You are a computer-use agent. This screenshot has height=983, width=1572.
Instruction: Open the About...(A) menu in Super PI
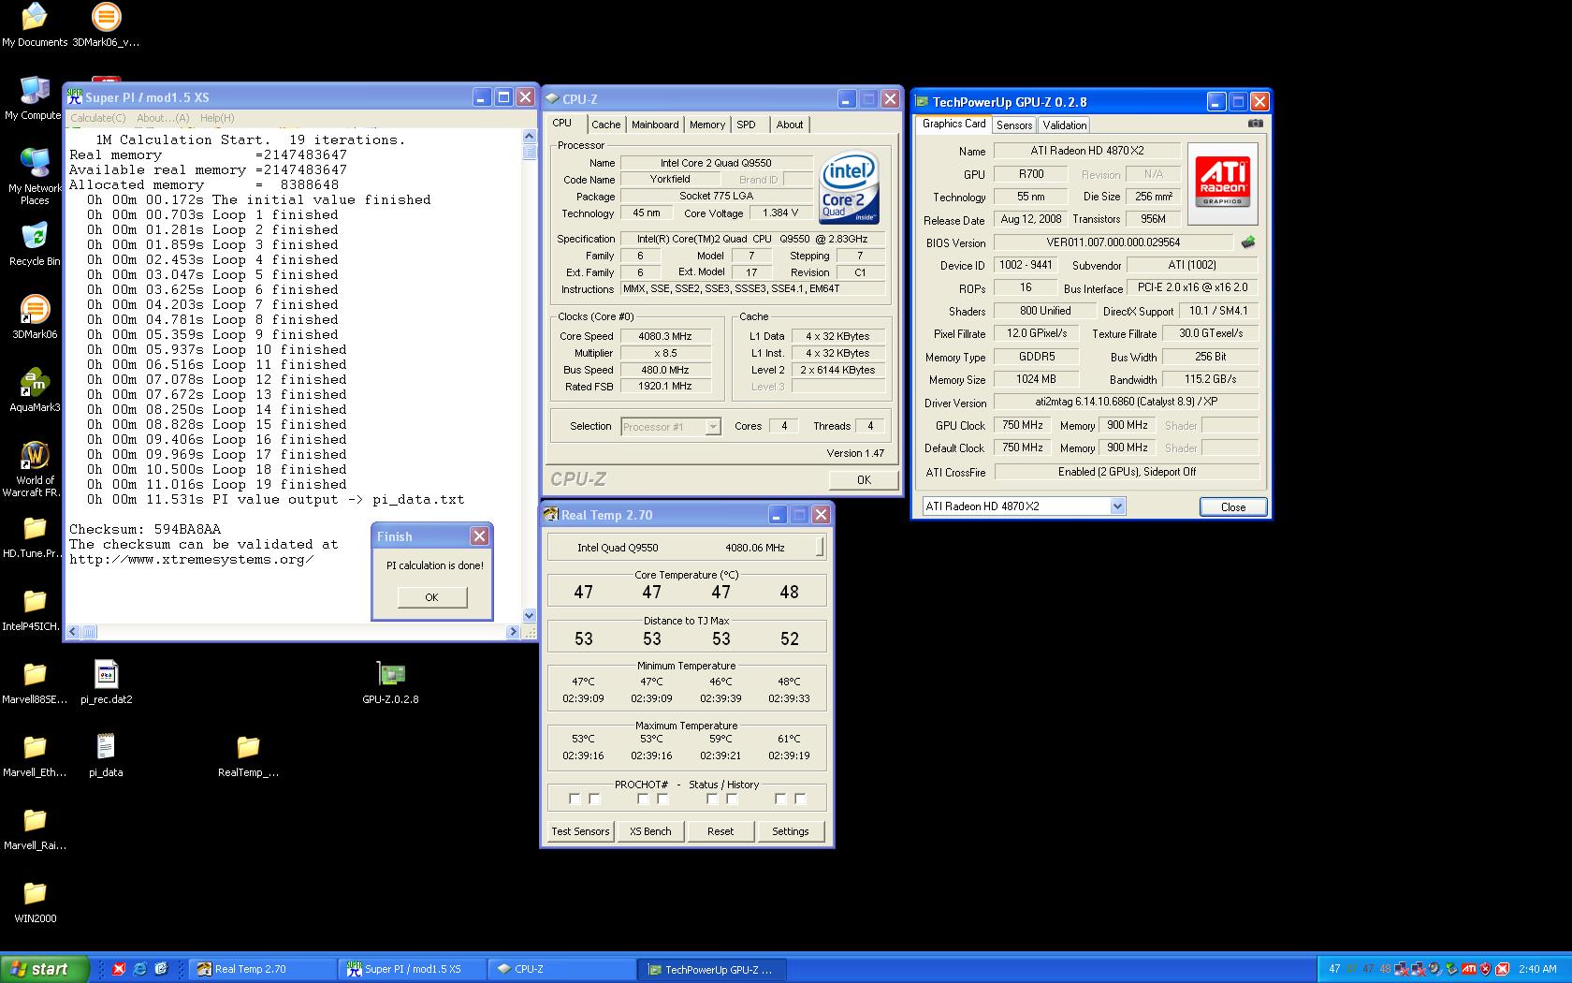163,118
